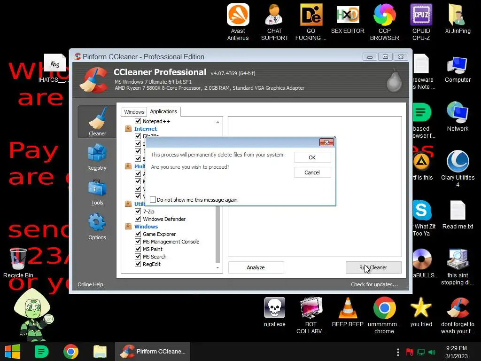Click the Analyze button
The width and height of the screenshot is (481, 361).
[x=256, y=267]
